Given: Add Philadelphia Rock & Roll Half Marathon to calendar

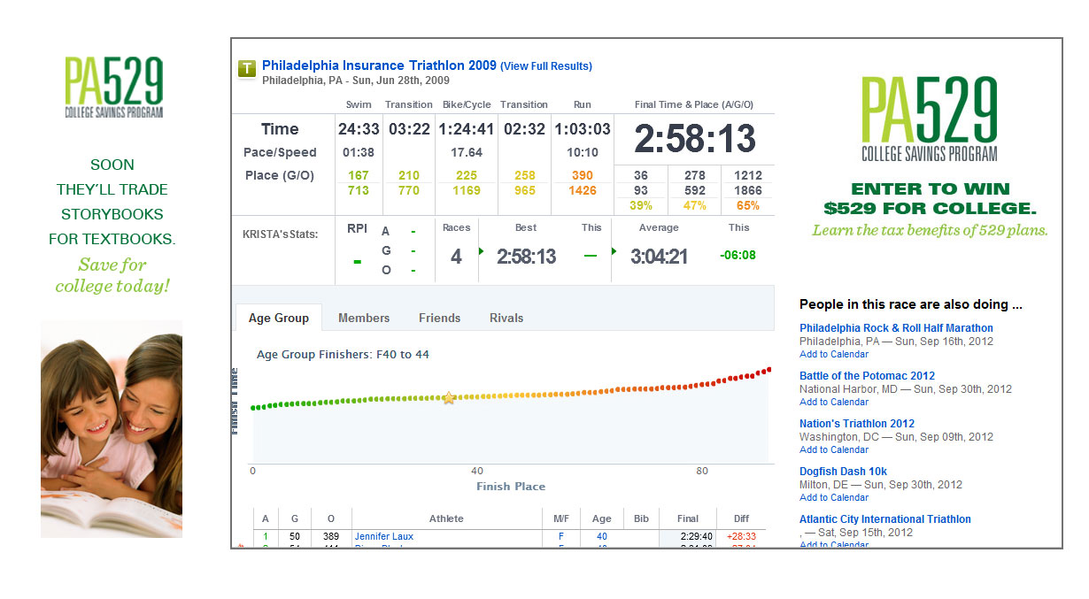Looking at the screenshot, I should tap(834, 354).
